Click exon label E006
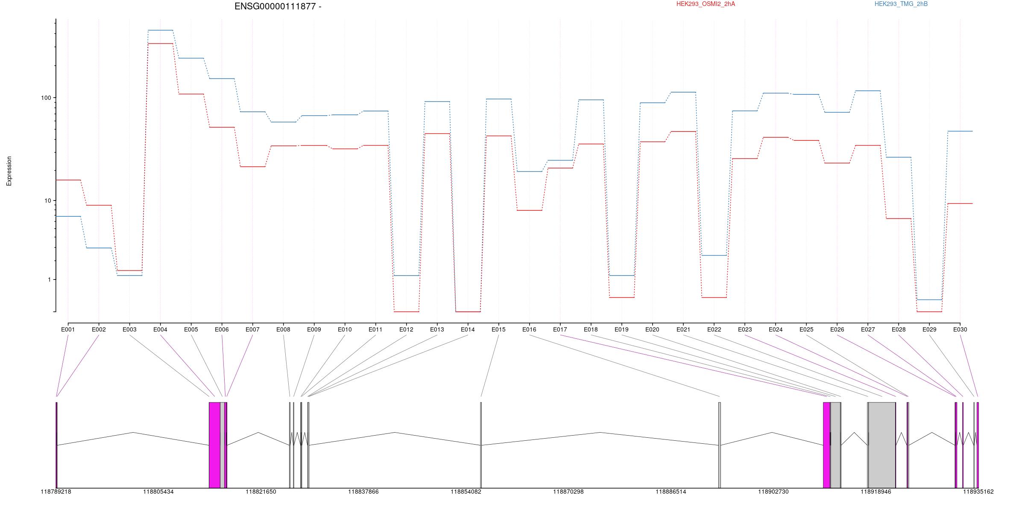The width and height of the screenshot is (1025, 512). pos(222,329)
